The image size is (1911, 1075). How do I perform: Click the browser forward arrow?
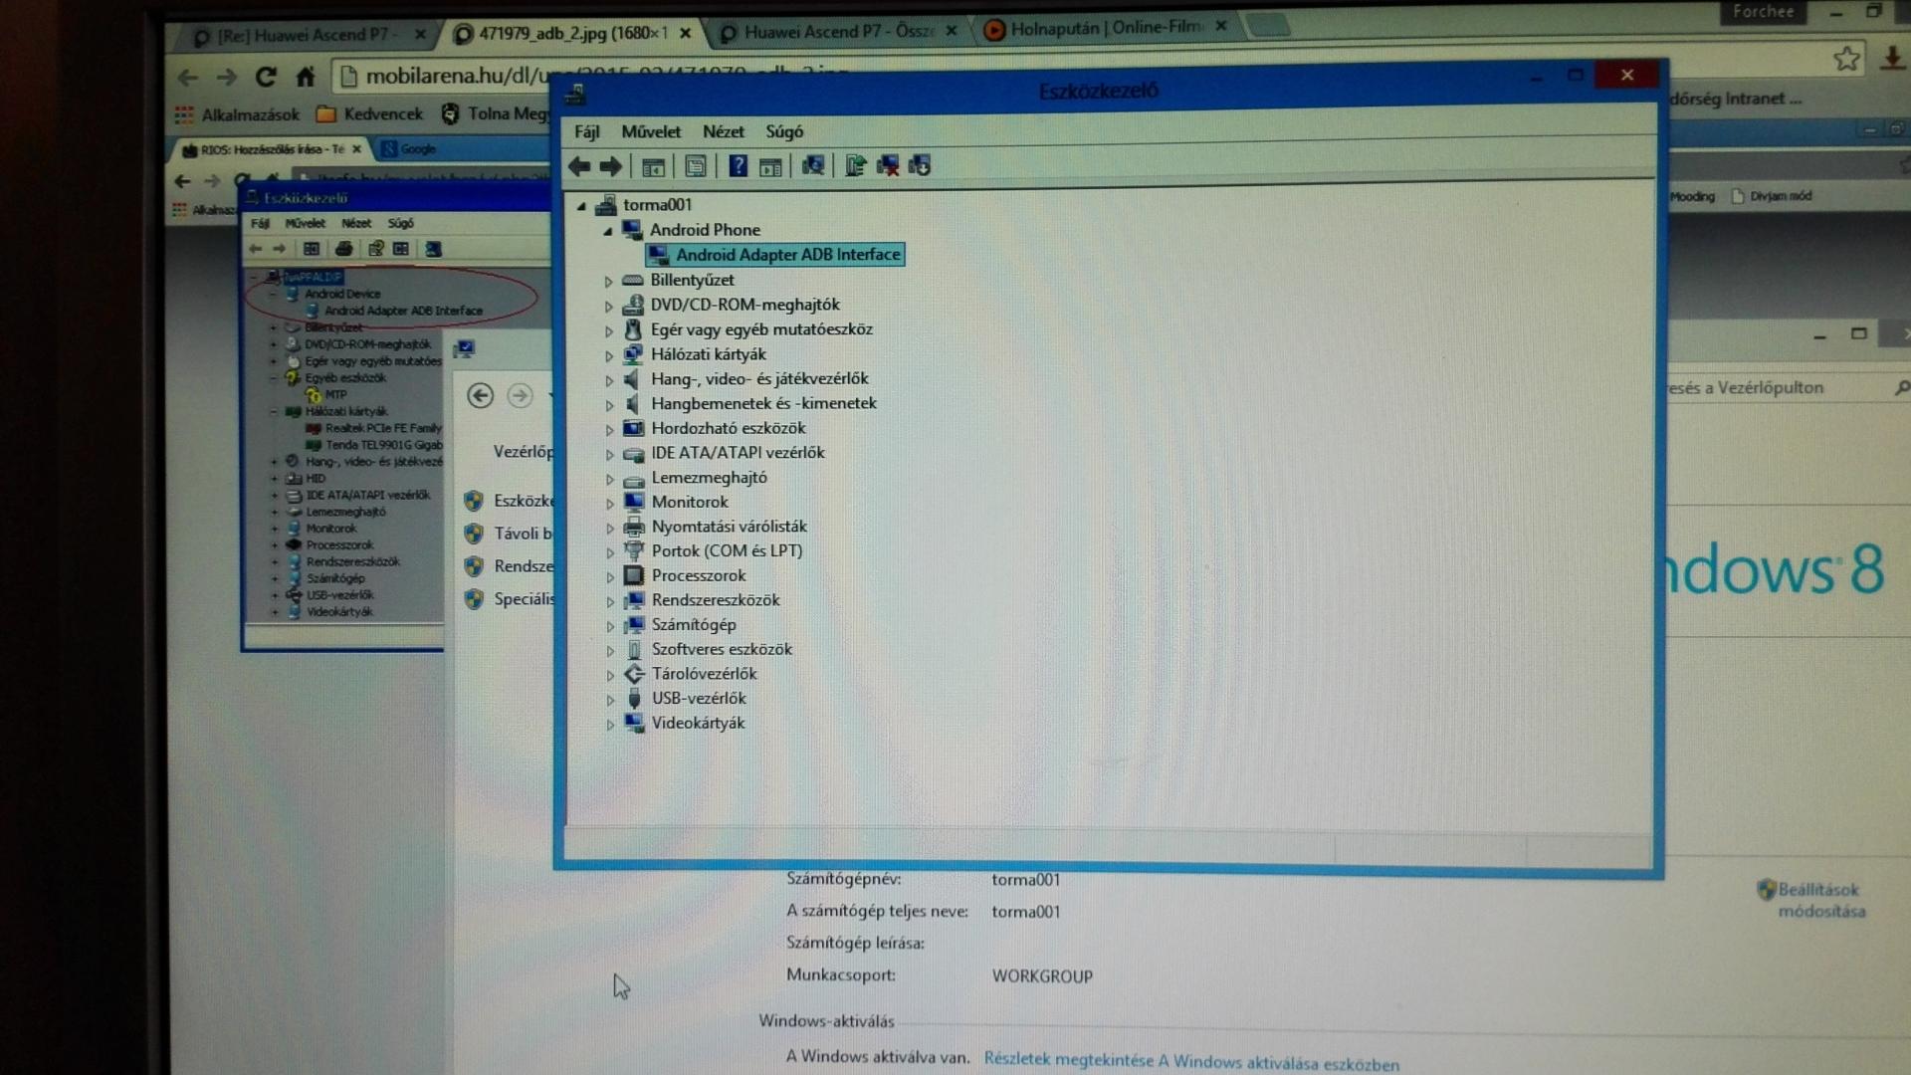pos(226,77)
